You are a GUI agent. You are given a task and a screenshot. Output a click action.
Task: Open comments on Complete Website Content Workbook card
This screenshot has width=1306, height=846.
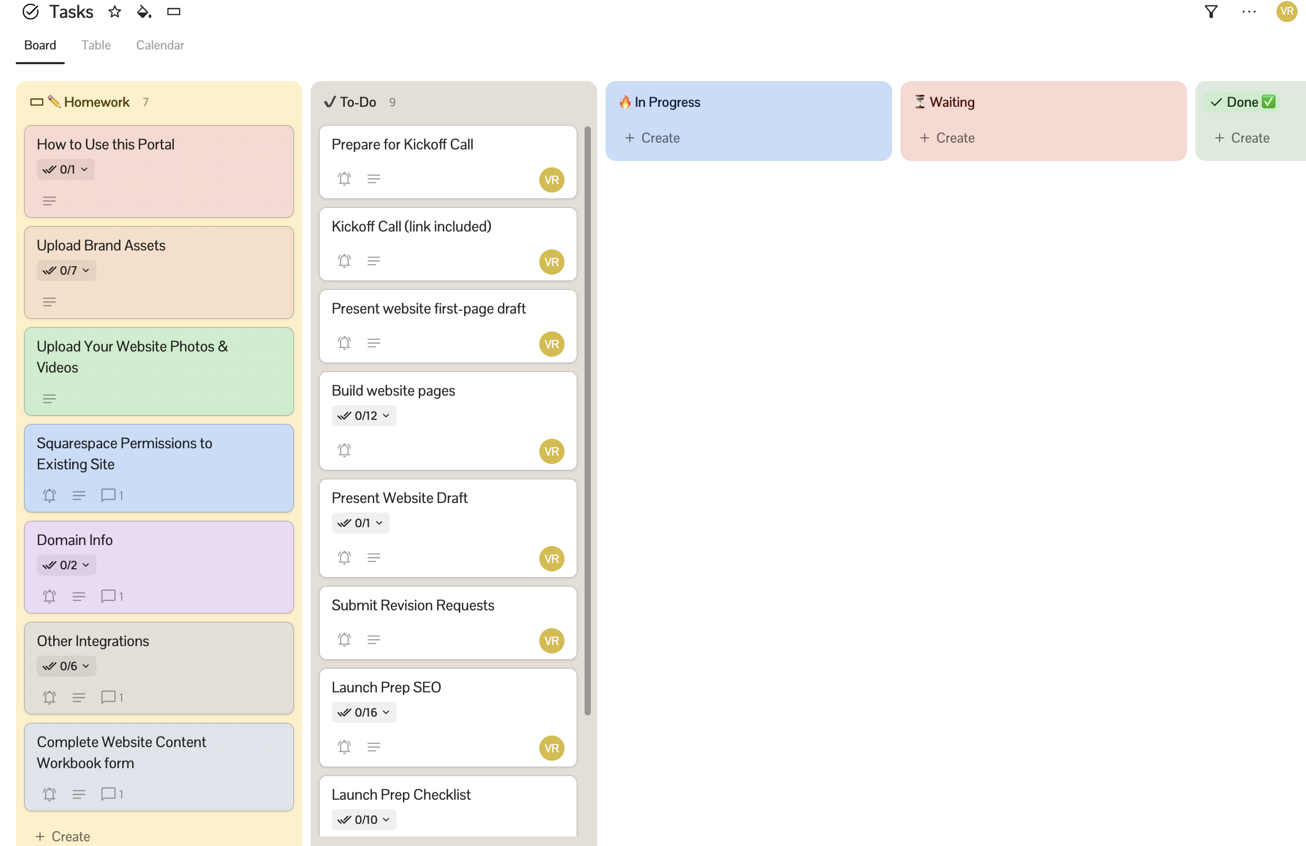112,794
